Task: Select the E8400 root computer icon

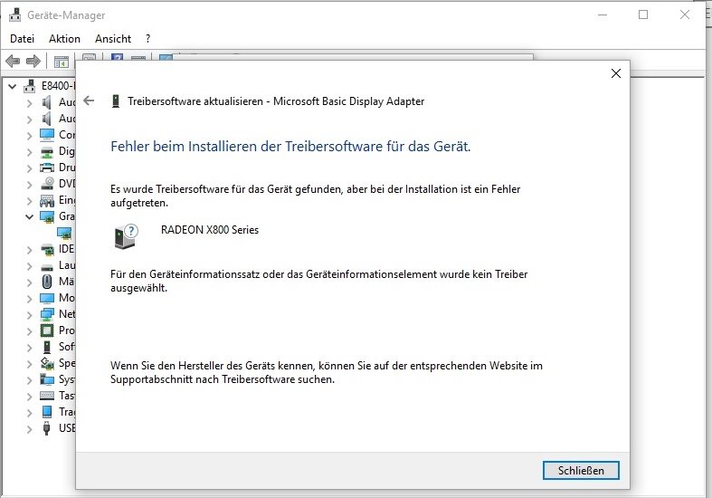Action: [x=30, y=85]
